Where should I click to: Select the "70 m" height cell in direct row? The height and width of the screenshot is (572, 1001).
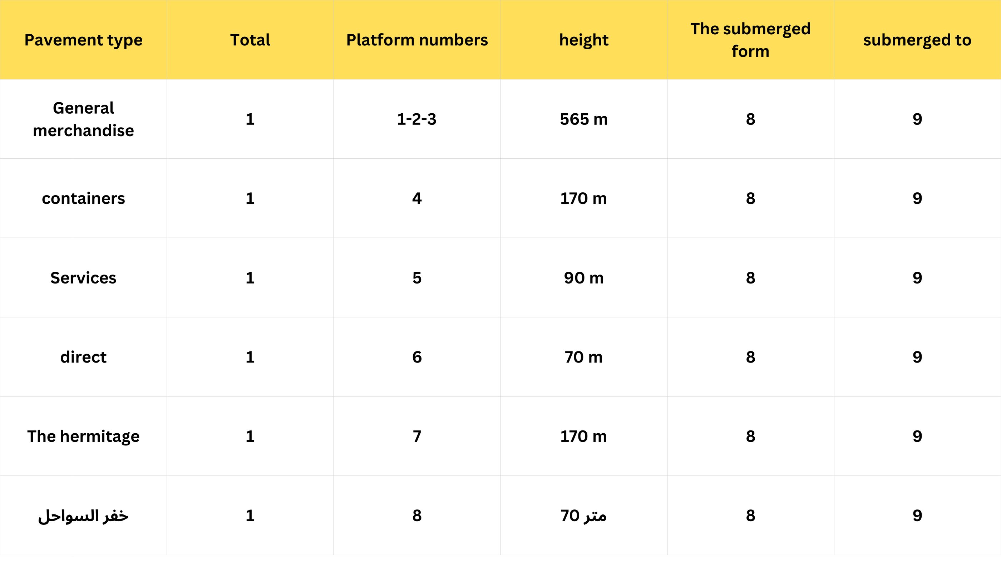pyautogui.click(x=583, y=357)
